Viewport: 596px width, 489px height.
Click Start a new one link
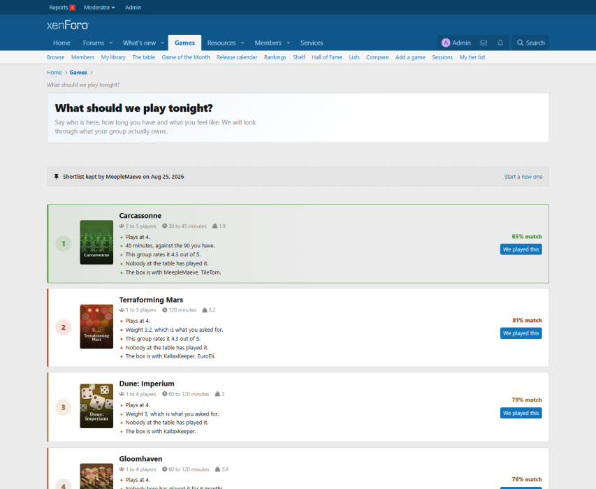click(523, 177)
